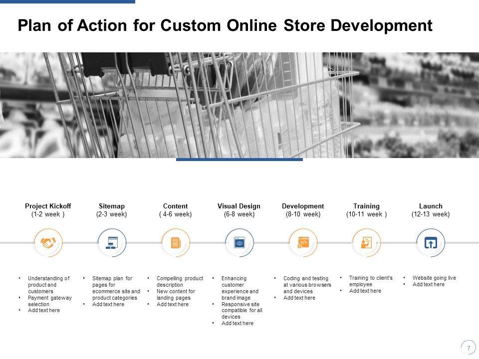This screenshot has width=479, height=359.
Task: Select the sitemap icon on the timeline
Action: (112, 243)
